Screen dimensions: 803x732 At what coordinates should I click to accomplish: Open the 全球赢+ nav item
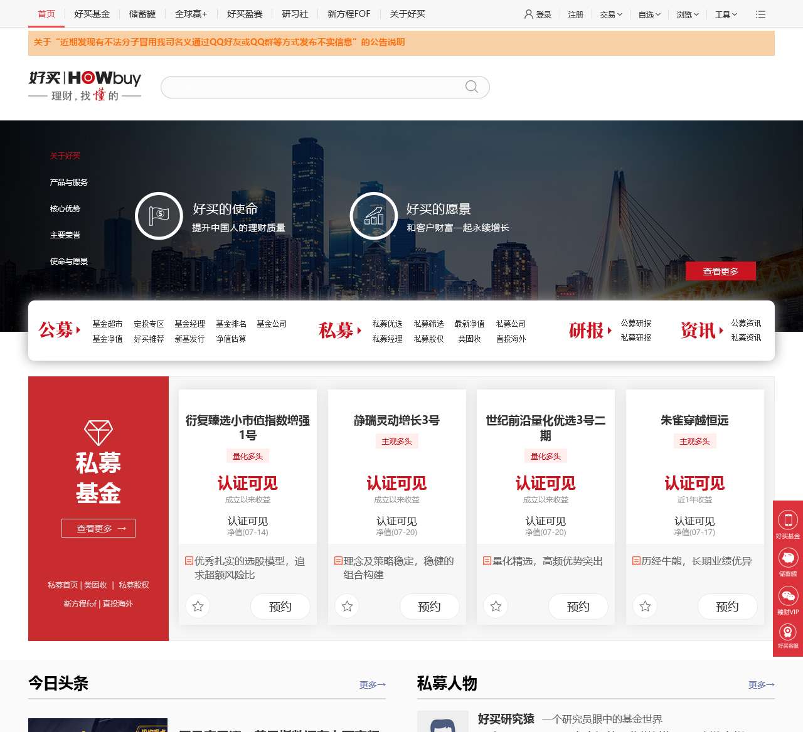point(191,14)
